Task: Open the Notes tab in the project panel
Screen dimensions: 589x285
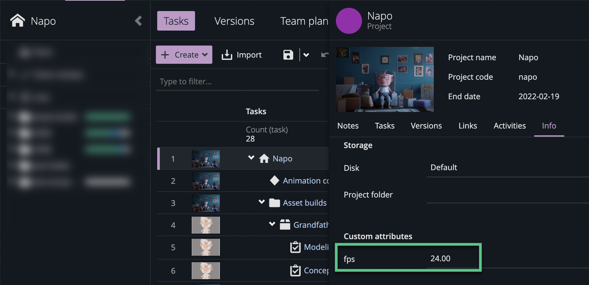Action: point(348,126)
